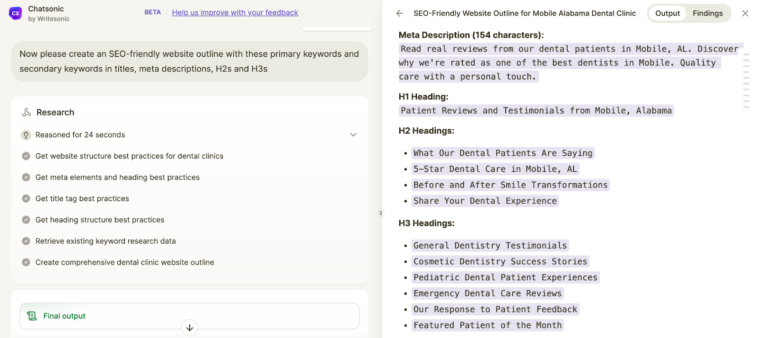Screen dimensions: 757x338
Task: Select 'Create comprehensive dental clinic website outline' text
Action: pos(125,263)
